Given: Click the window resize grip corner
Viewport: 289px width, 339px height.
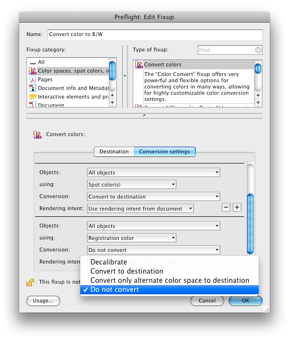Looking at the screenshot, I should tap(267, 310).
